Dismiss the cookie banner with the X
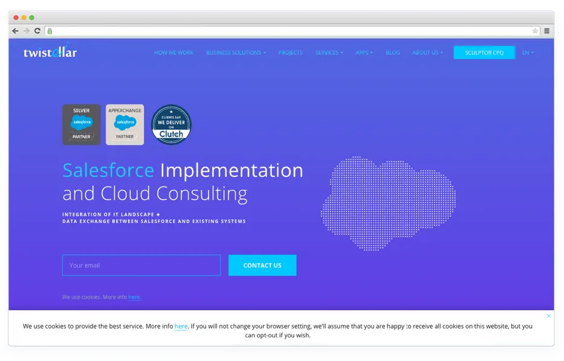 [x=548, y=316]
